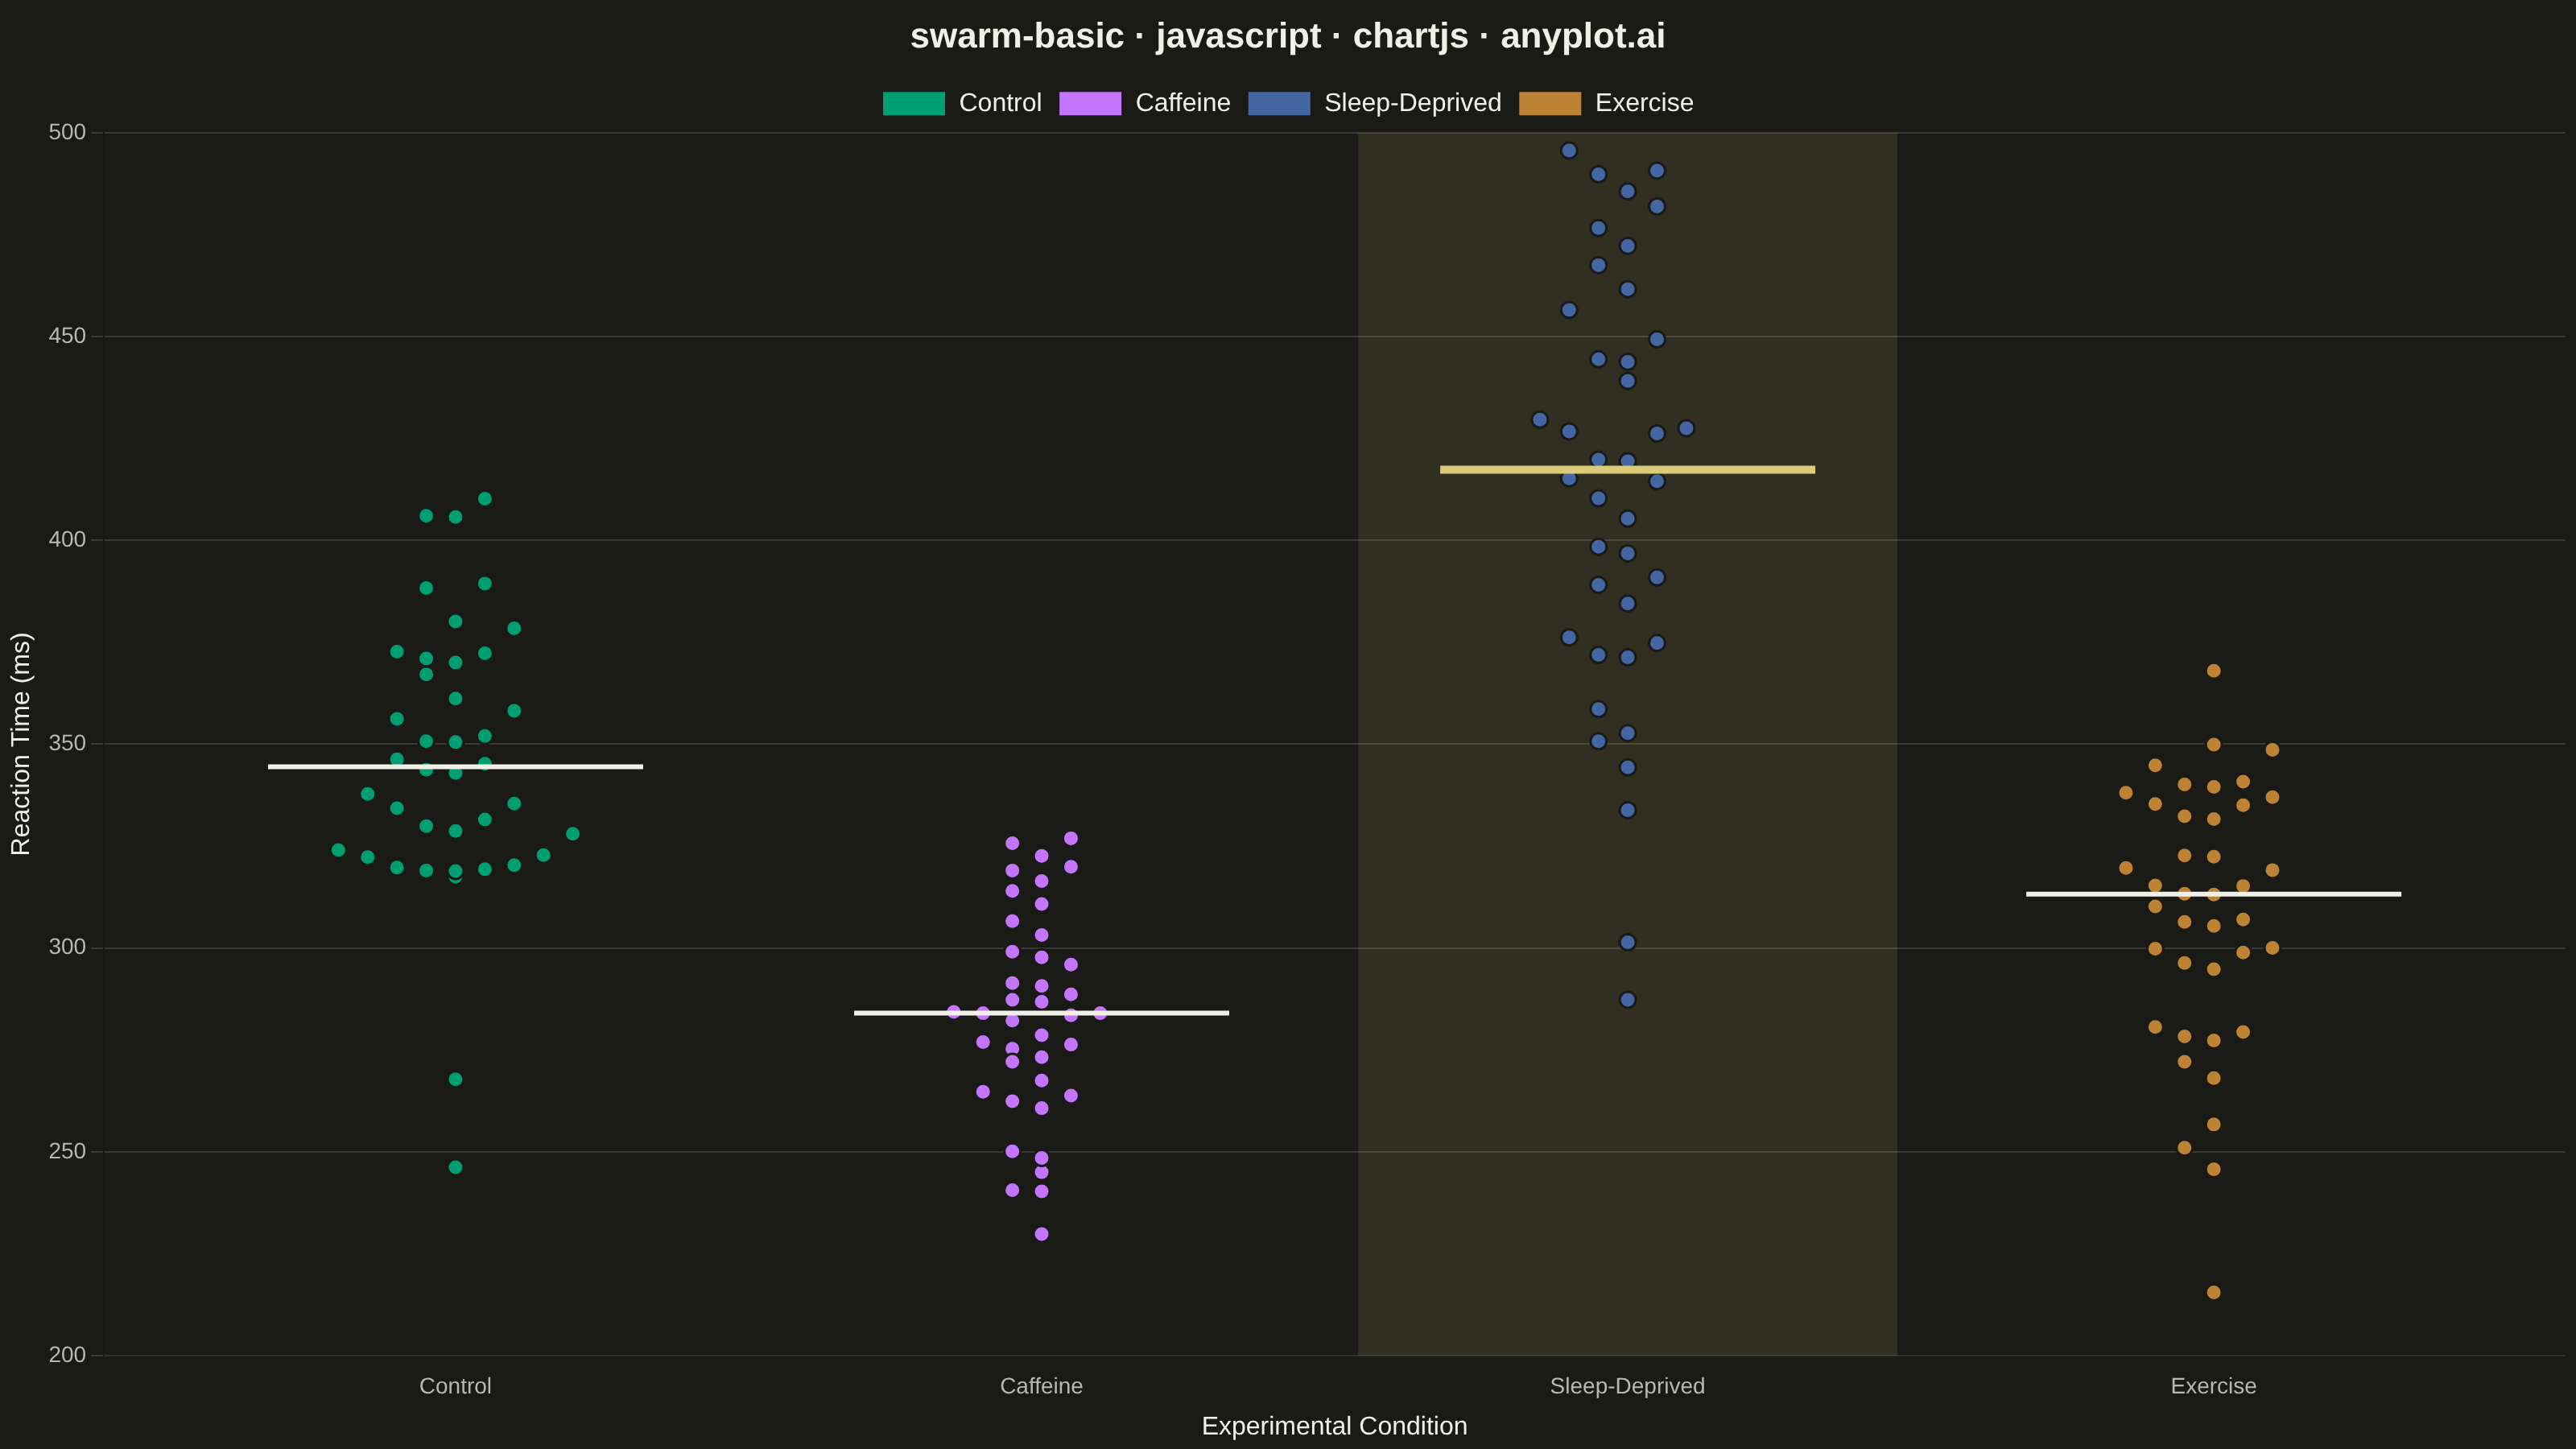
Task: Click the lowest Caffeine data point
Action: point(1041,1234)
